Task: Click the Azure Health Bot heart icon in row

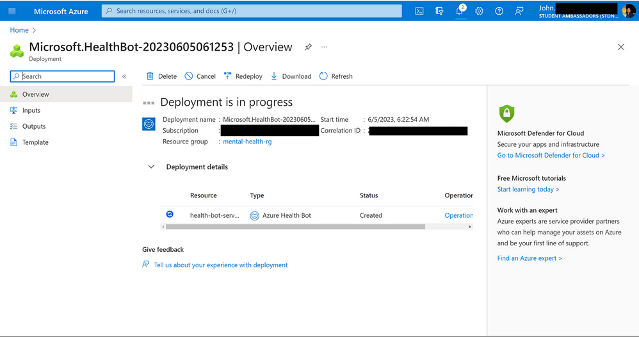Action: click(254, 216)
